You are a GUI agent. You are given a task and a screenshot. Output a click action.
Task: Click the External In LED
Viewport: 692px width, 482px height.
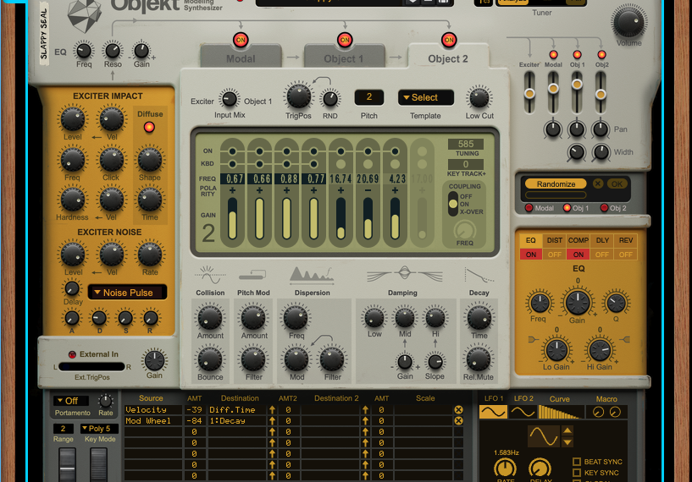(x=72, y=354)
